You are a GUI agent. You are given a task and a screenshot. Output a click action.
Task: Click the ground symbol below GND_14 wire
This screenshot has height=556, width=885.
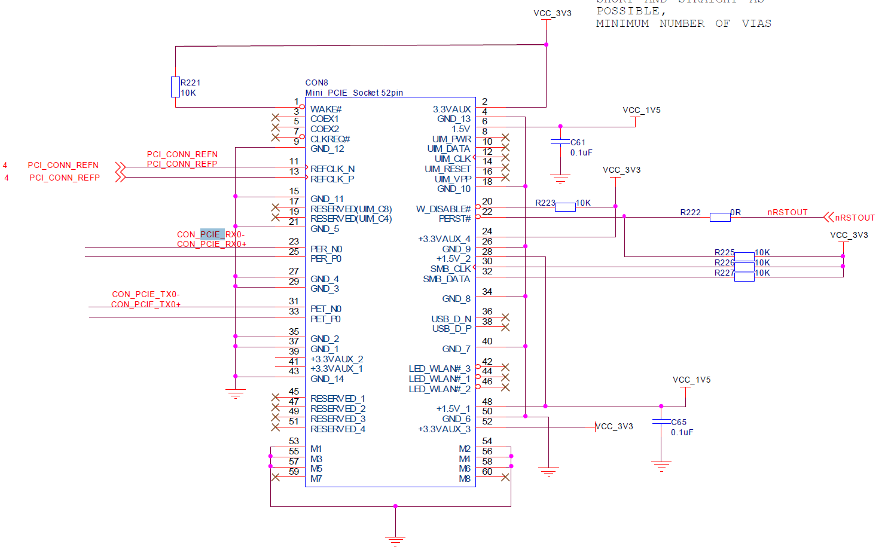(x=236, y=394)
